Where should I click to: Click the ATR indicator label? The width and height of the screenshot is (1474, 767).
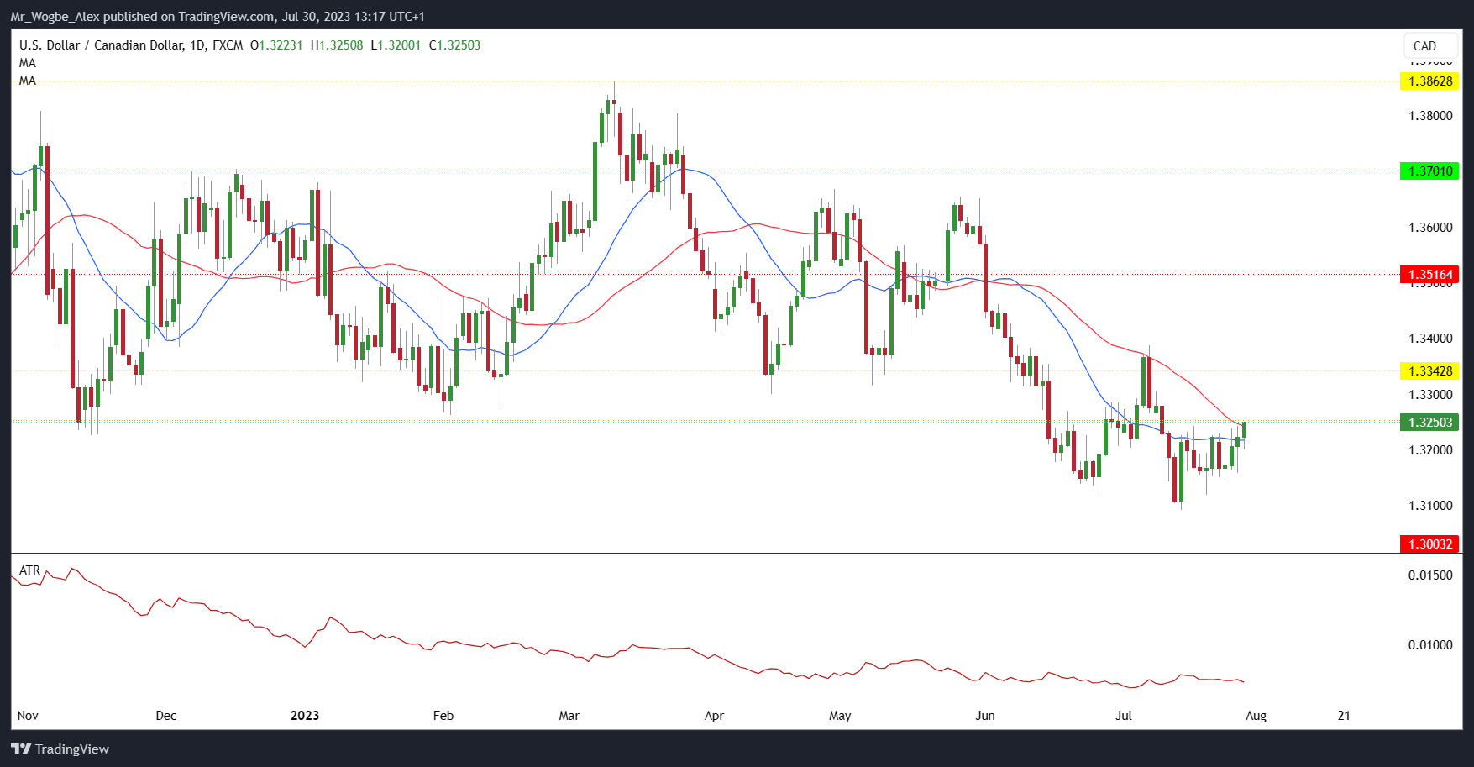[x=29, y=570]
